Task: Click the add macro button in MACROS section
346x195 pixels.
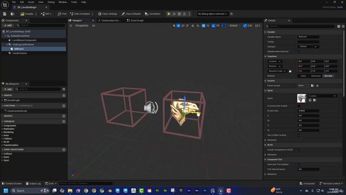Action: [64, 116]
